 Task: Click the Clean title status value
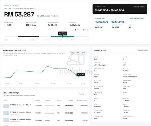pos(96,118)
